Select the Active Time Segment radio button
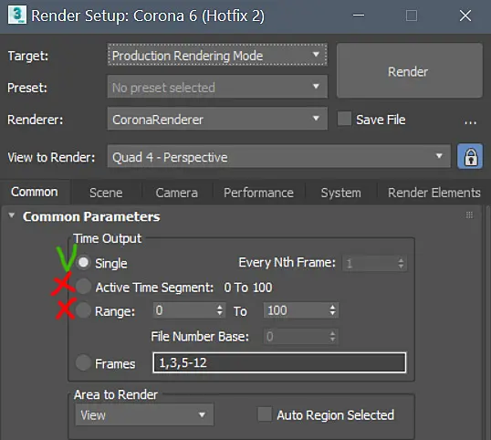The image size is (491, 440). coord(83,287)
